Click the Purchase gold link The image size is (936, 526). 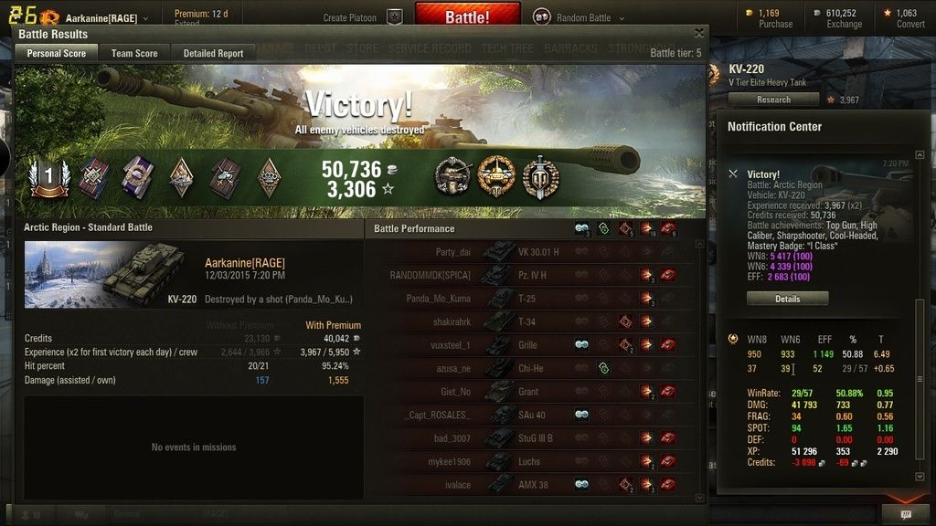(x=775, y=24)
